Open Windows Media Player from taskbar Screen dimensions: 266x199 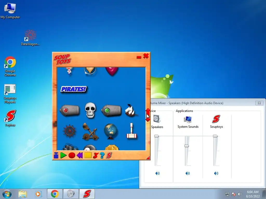click(38, 194)
